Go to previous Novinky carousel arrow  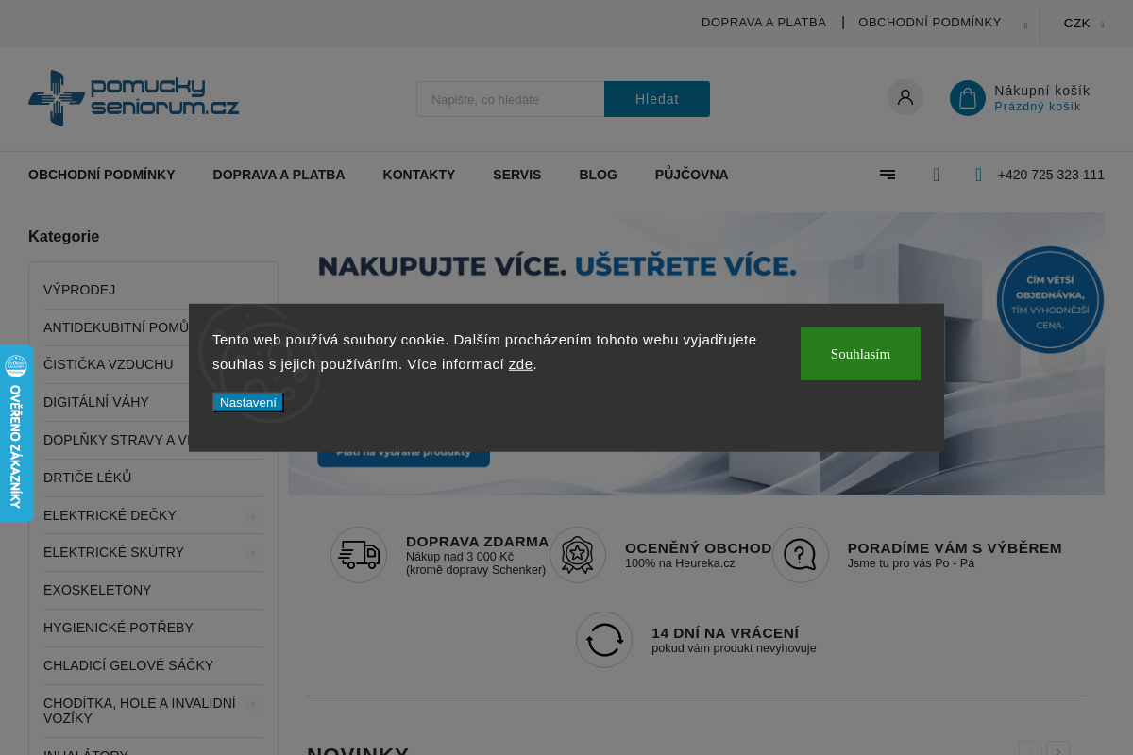(1030, 751)
